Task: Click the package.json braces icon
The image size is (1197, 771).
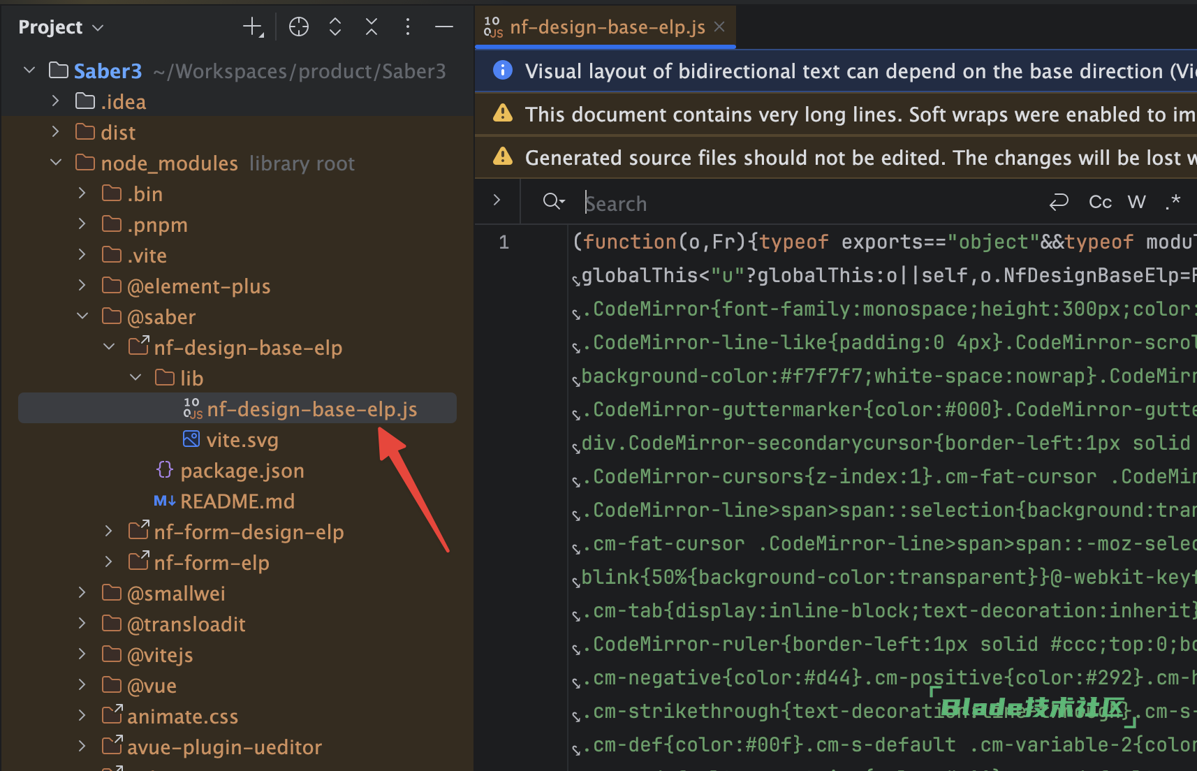Action: (x=165, y=470)
